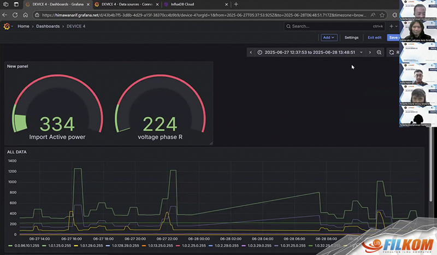
Task: Open dashboard Settings
Action: (x=351, y=38)
